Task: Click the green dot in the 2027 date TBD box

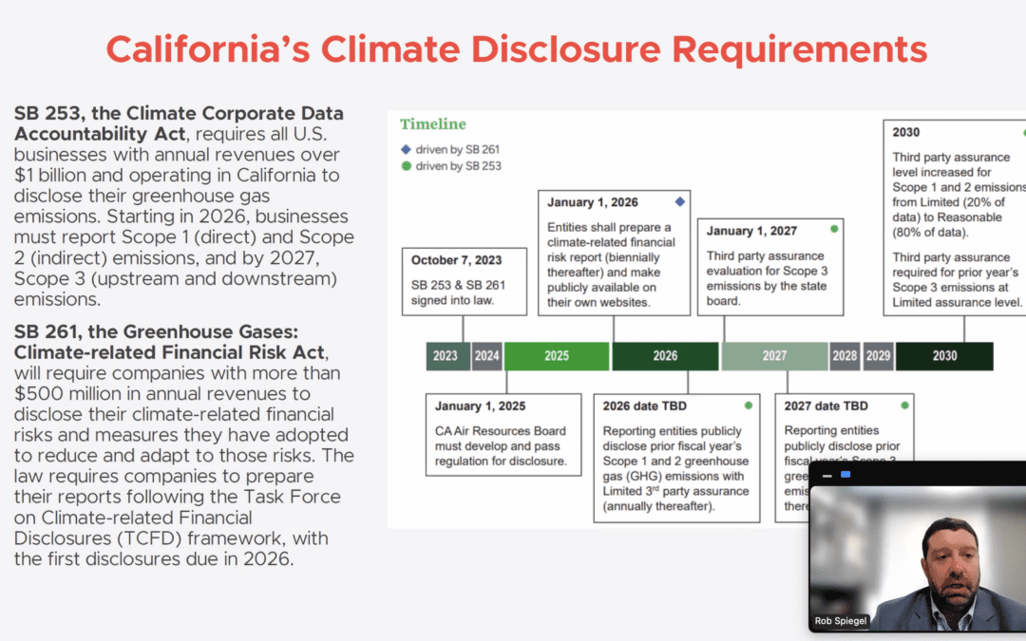Action: pos(905,405)
